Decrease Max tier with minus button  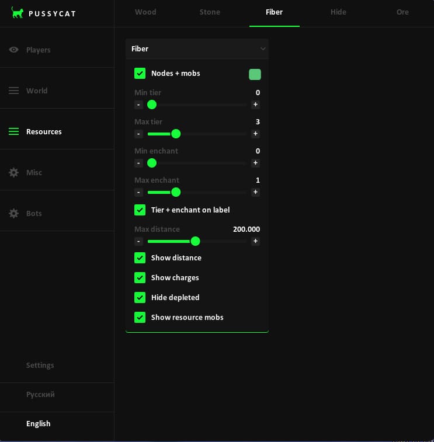click(138, 134)
